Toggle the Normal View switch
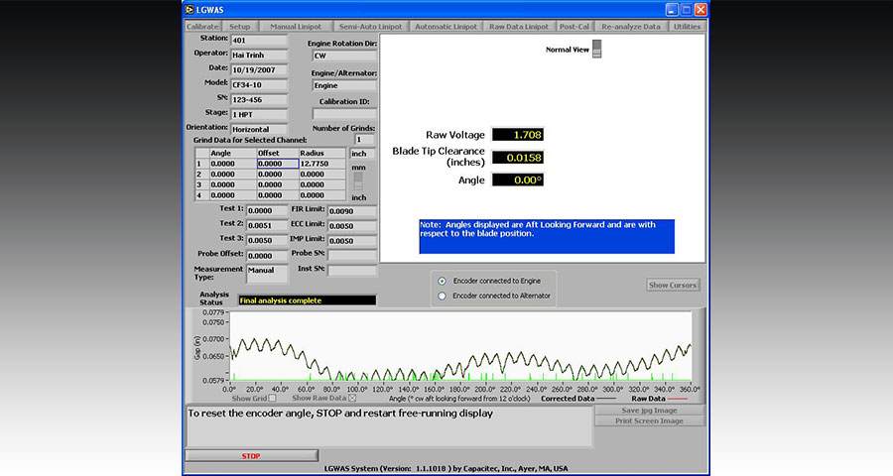 596,50
